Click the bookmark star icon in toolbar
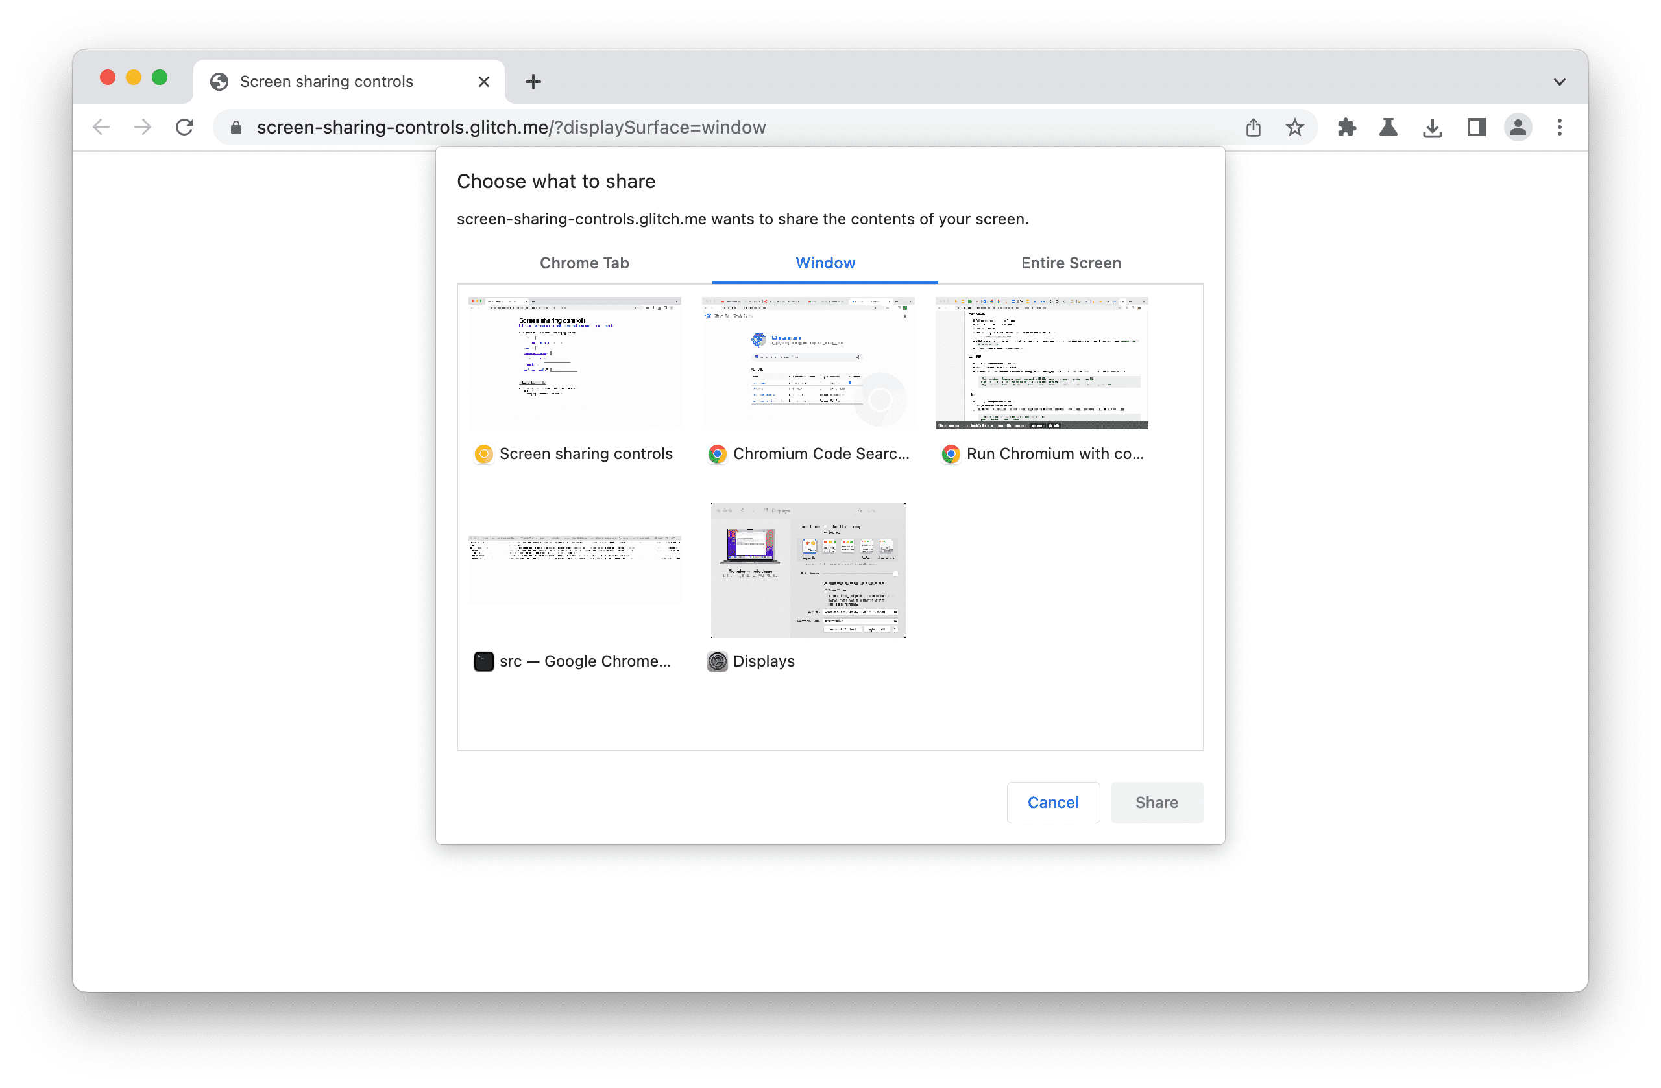The image size is (1661, 1088). (1294, 128)
